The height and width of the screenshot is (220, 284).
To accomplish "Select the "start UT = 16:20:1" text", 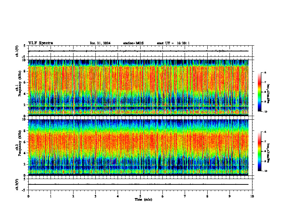I will tap(173, 43).
